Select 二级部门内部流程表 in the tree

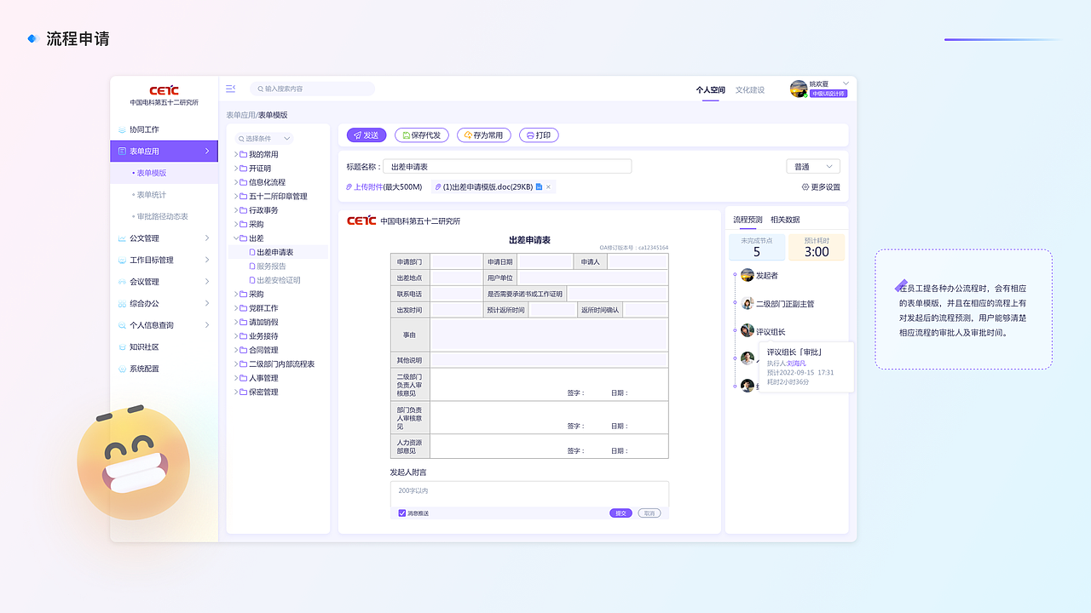click(281, 364)
